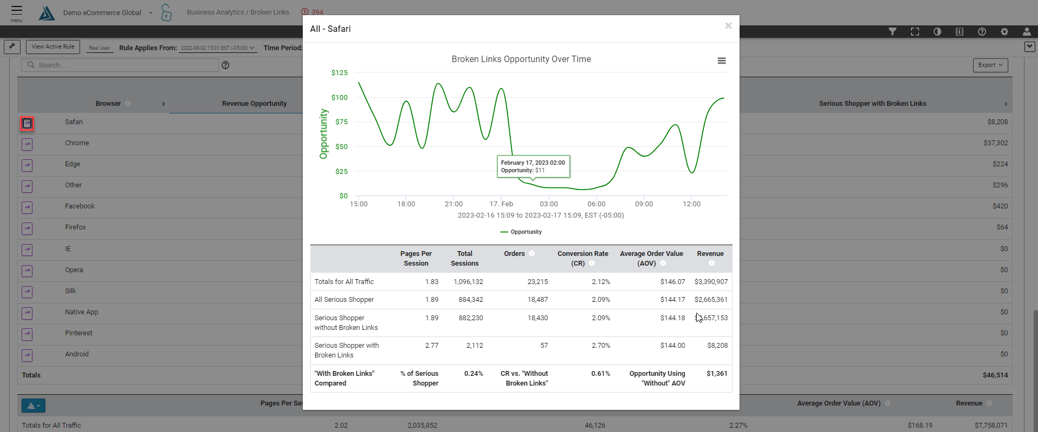Open the help question mark icon
This screenshot has height=432, width=1038.
982,32
